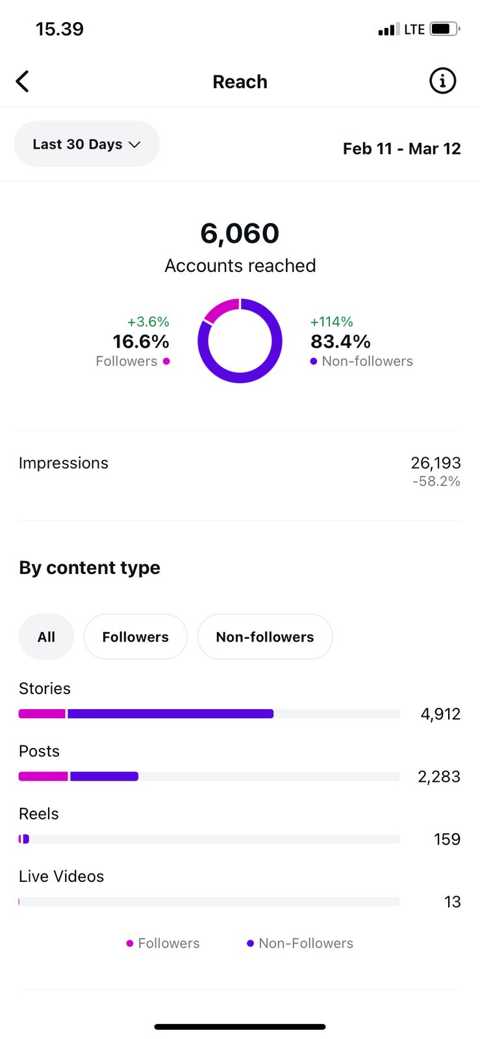Screen dimensions: 480x1039
Task: Open the info circle icon
Action: (442, 81)
